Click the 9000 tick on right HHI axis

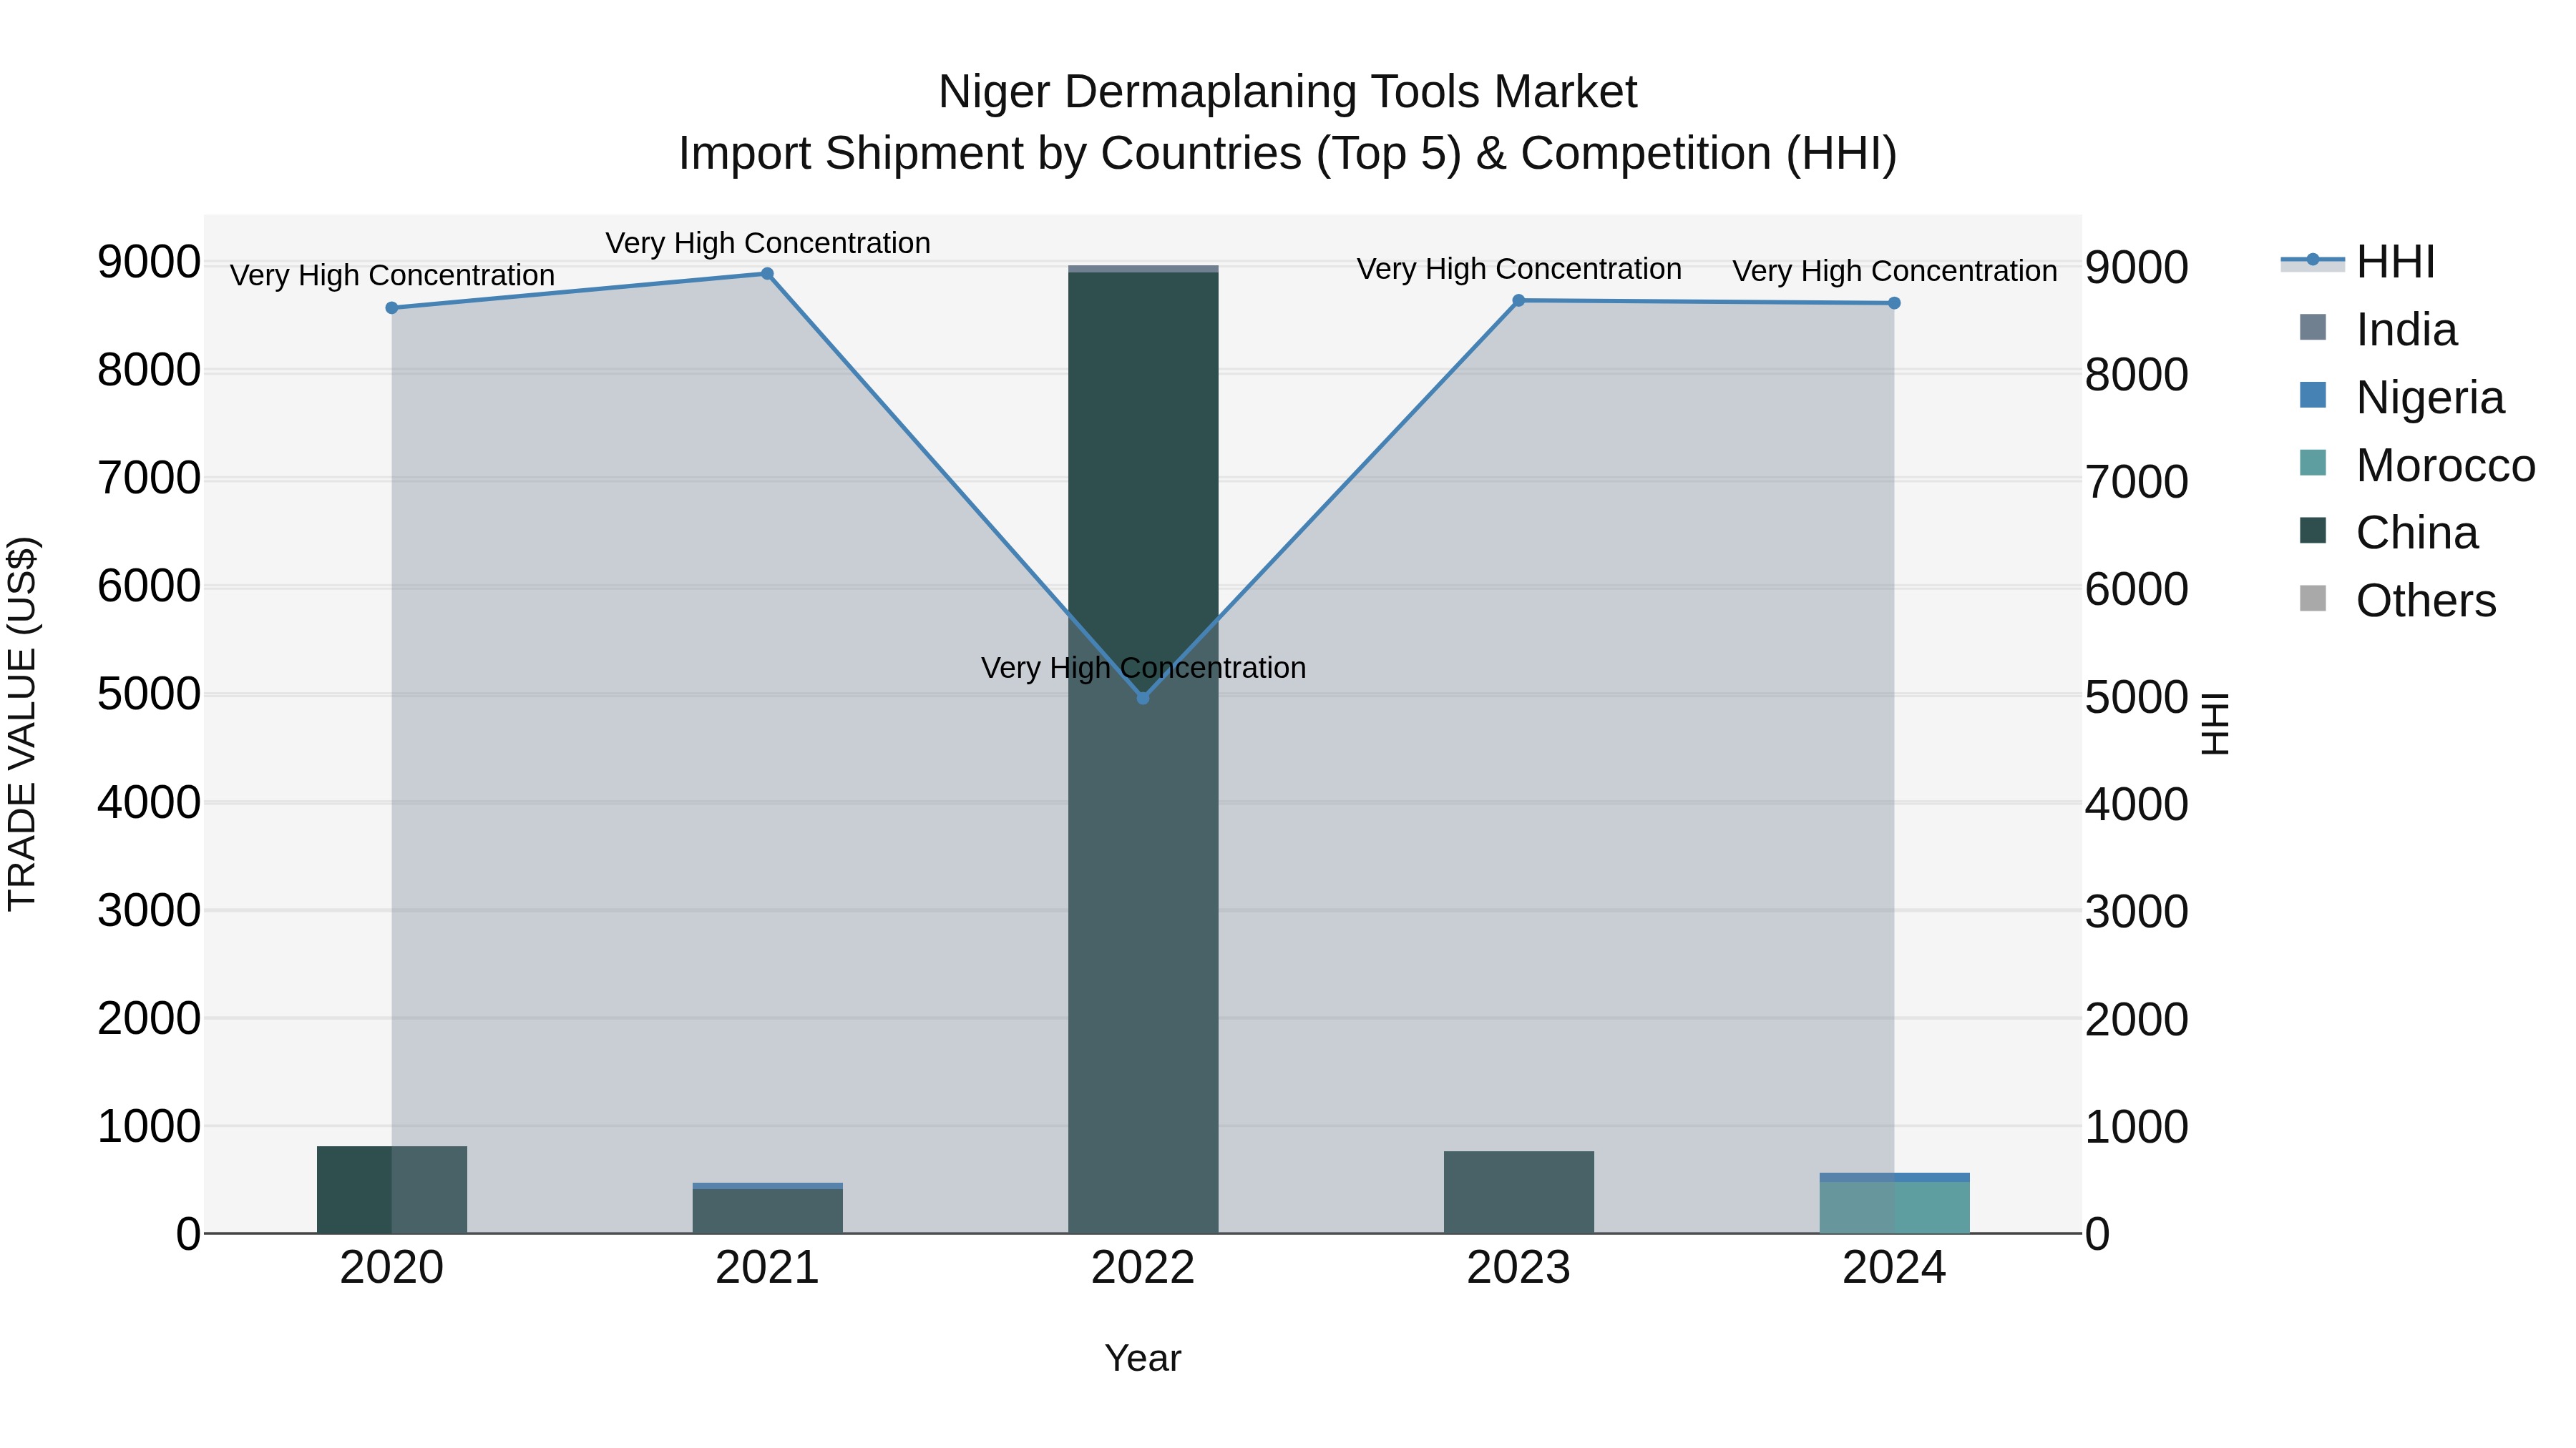pos(2137,268)
